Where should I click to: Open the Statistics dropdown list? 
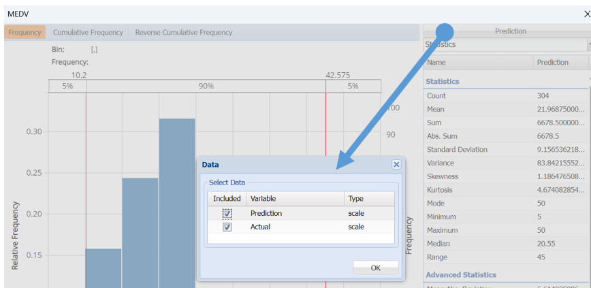[x=587, y=44]
